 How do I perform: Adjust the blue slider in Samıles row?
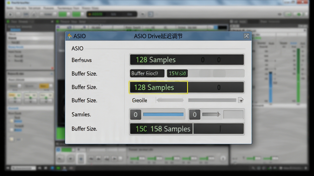tap(163, 114)
